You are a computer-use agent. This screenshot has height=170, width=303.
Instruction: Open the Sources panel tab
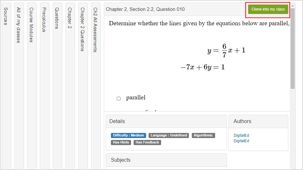tap(6, 16)
